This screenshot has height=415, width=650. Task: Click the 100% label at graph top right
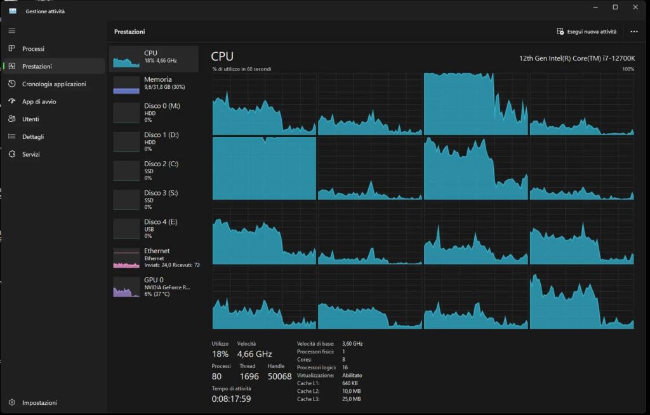click(x=628, y=69)
